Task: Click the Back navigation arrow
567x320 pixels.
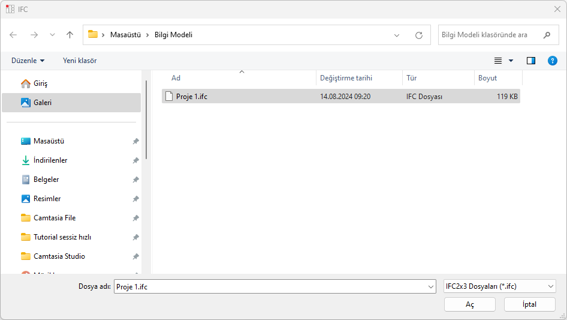Action: pyautogui.click(x=14, y=35)
